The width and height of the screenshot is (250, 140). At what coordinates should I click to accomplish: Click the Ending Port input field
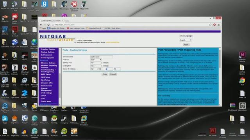[x=95, y=66]
